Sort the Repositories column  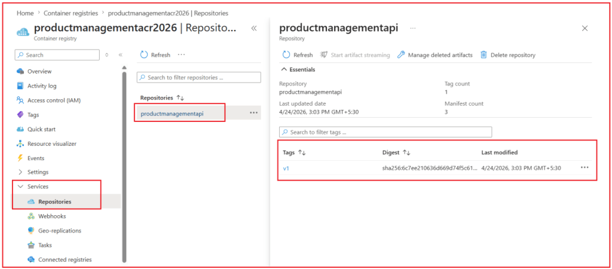click(162, 97)
